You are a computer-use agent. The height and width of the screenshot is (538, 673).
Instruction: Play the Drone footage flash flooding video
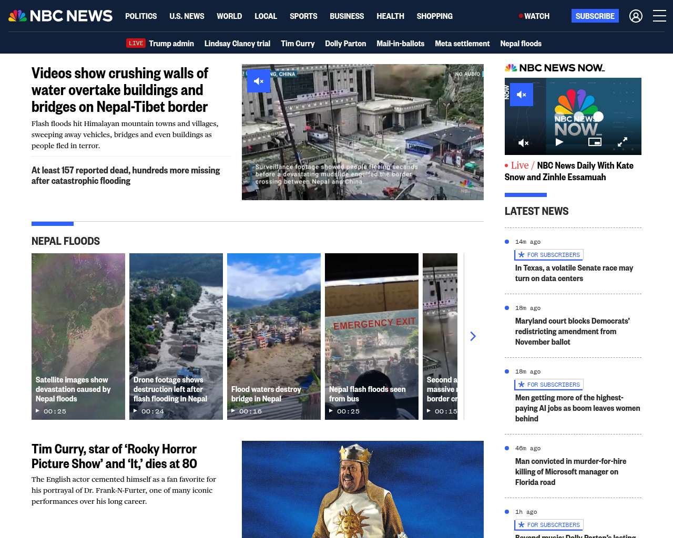pyautogui.click(x=176, y=336)
